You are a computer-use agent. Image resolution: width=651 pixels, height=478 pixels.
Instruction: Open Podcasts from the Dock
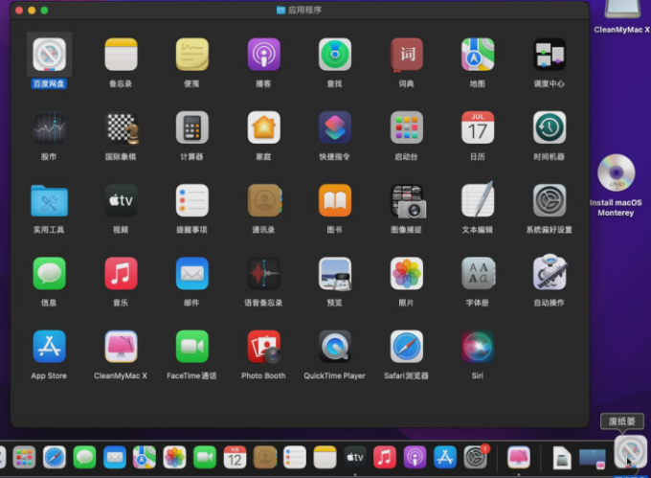point(415,457)
